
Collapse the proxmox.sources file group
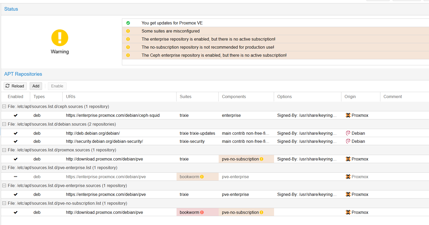pyautogui.click(x=4, y=150)
